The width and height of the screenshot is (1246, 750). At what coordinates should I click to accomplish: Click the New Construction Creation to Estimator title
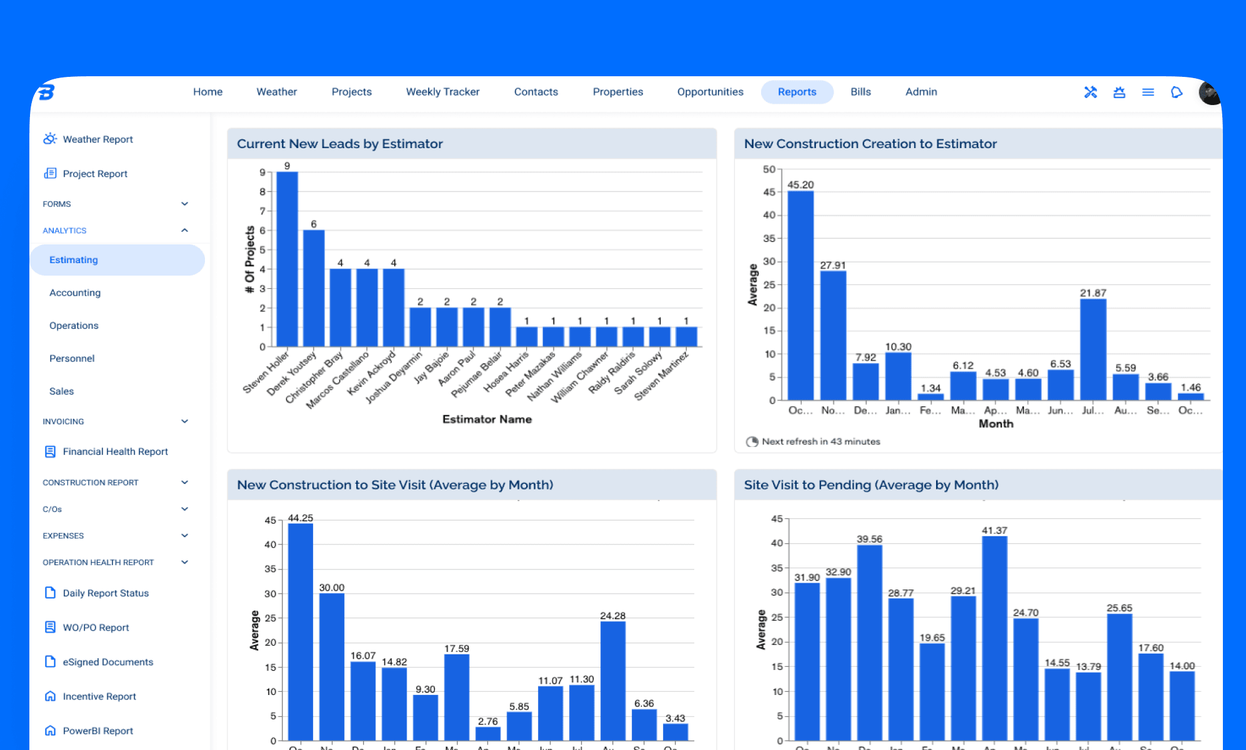[870, 144]
